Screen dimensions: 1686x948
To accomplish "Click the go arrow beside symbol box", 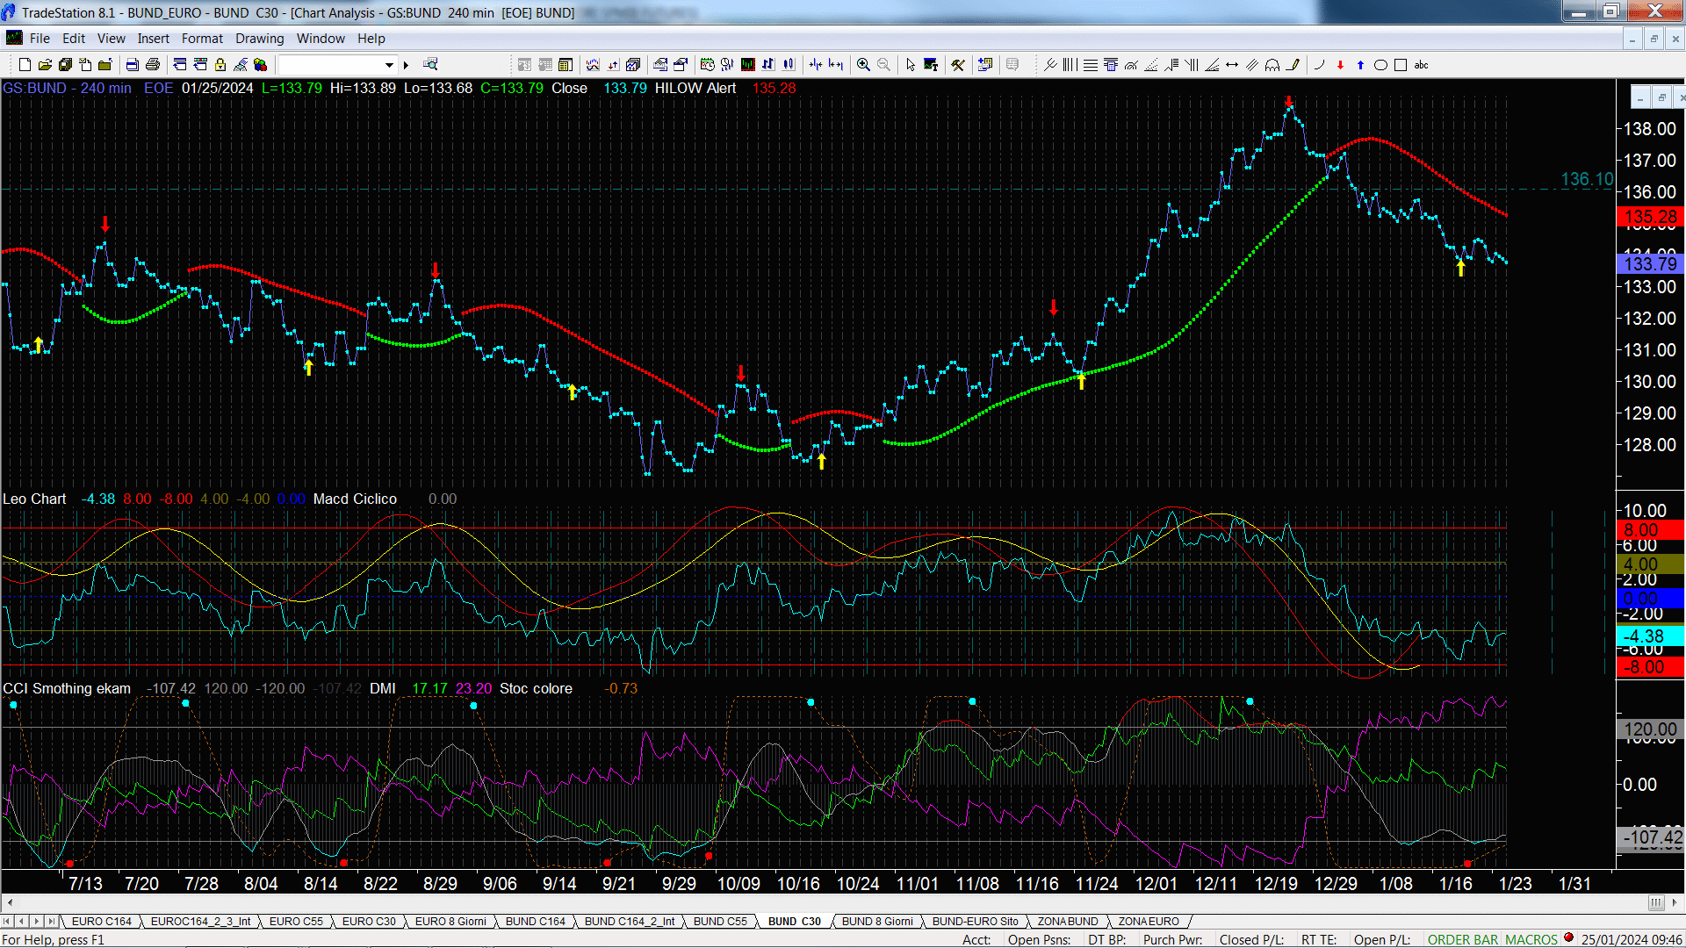I will [x=406, y=65].
